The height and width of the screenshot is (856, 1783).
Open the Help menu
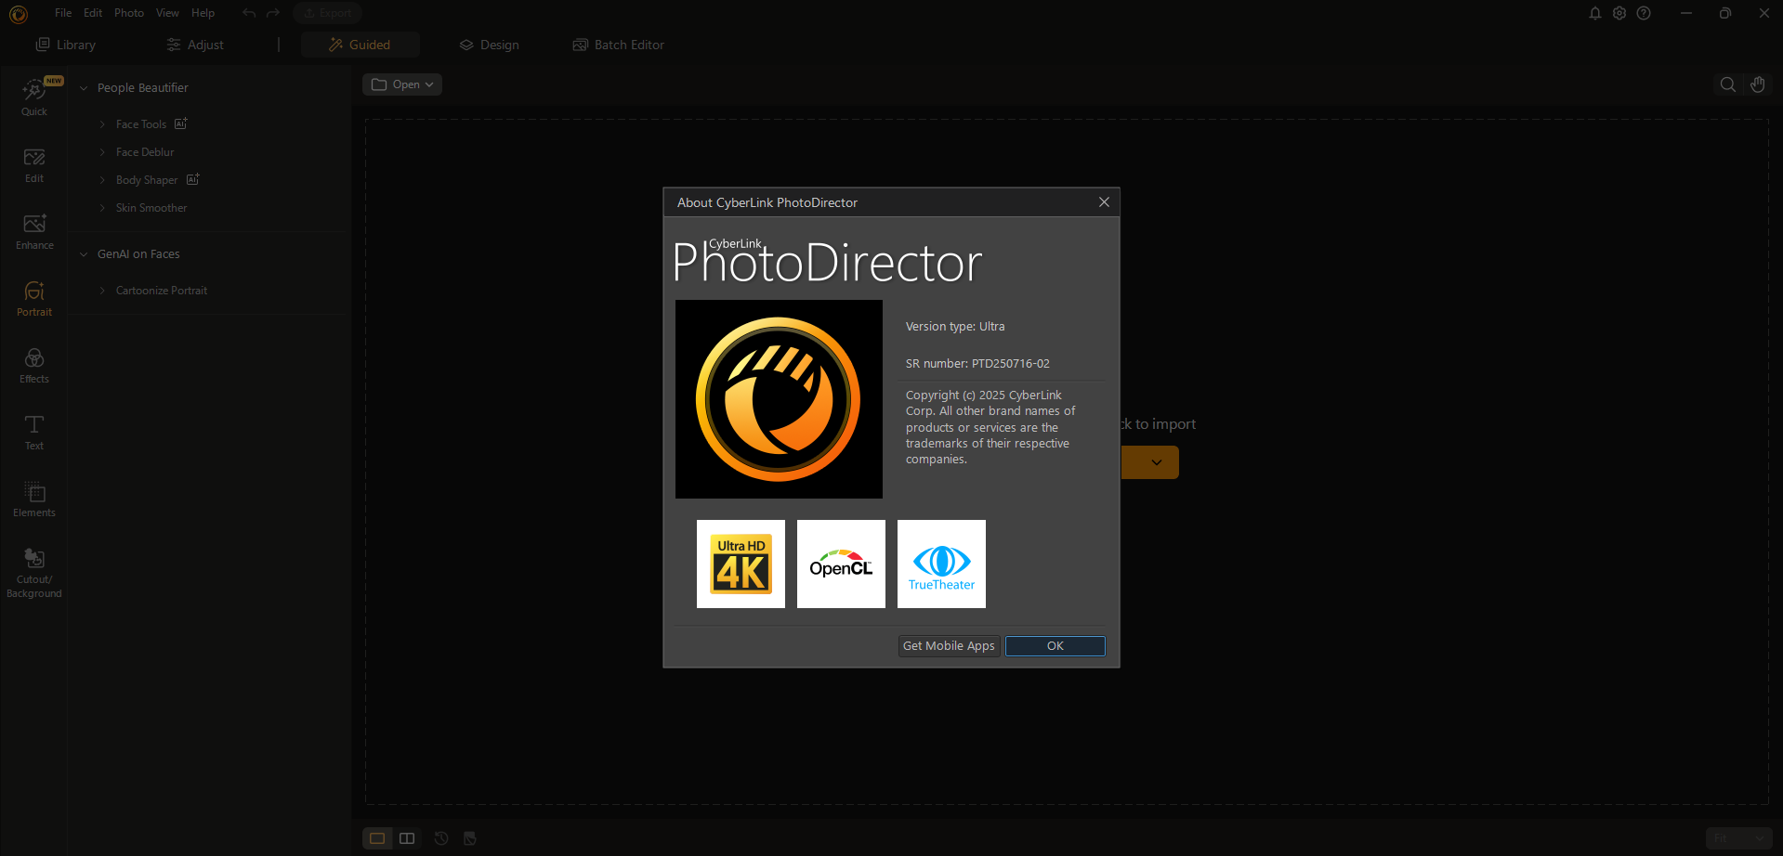pyautogui.click(x=203, y=13)
